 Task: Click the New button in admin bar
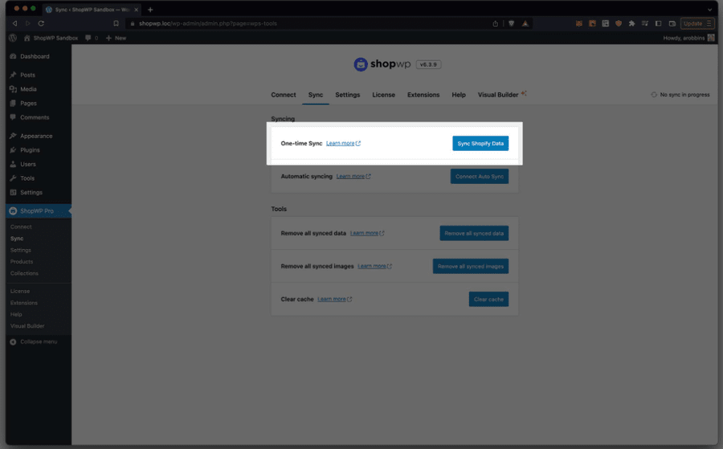[116, 38]
